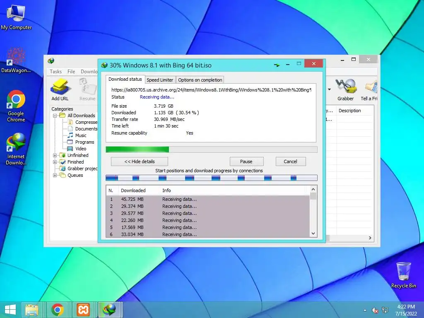The width and height of the screenshot is (424, 318).
Task: Open XAMPP from the taskbar
Action: 83,310
